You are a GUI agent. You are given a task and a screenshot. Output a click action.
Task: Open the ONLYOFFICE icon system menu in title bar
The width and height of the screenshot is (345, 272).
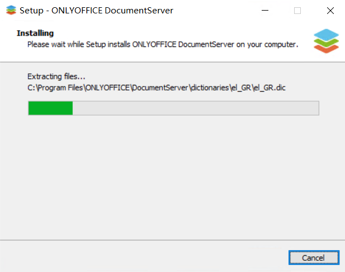click(x=11, y=10)
